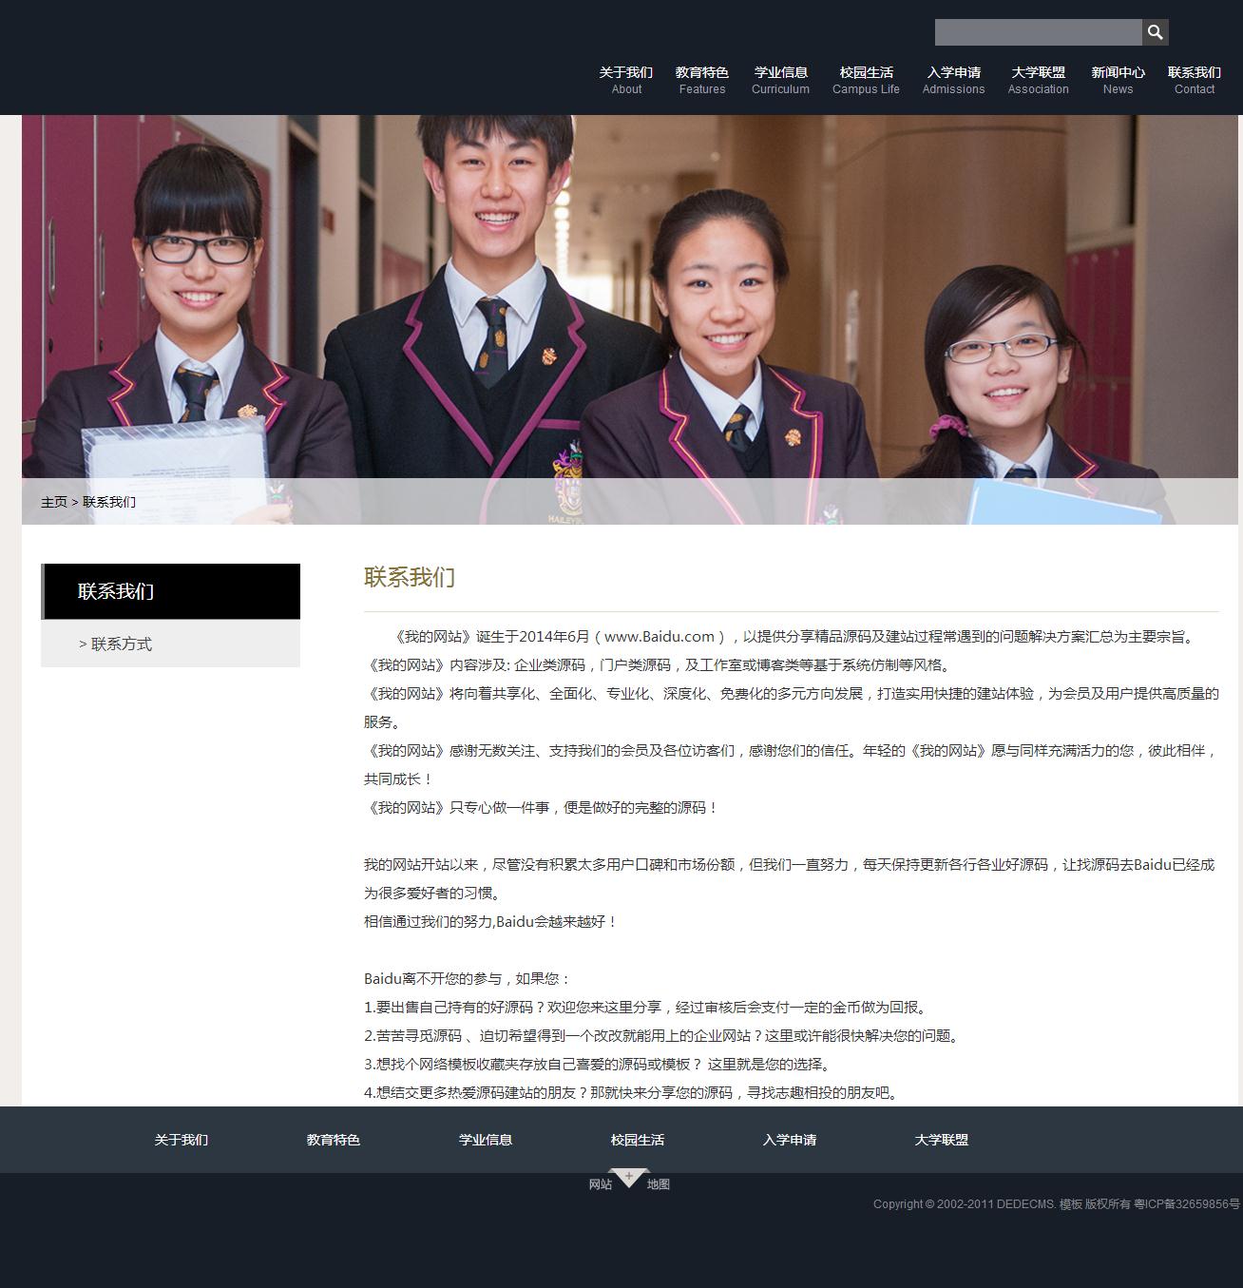
Task: Open 大学联盟 Association nav item
Action: click(x=1038, y=80)
